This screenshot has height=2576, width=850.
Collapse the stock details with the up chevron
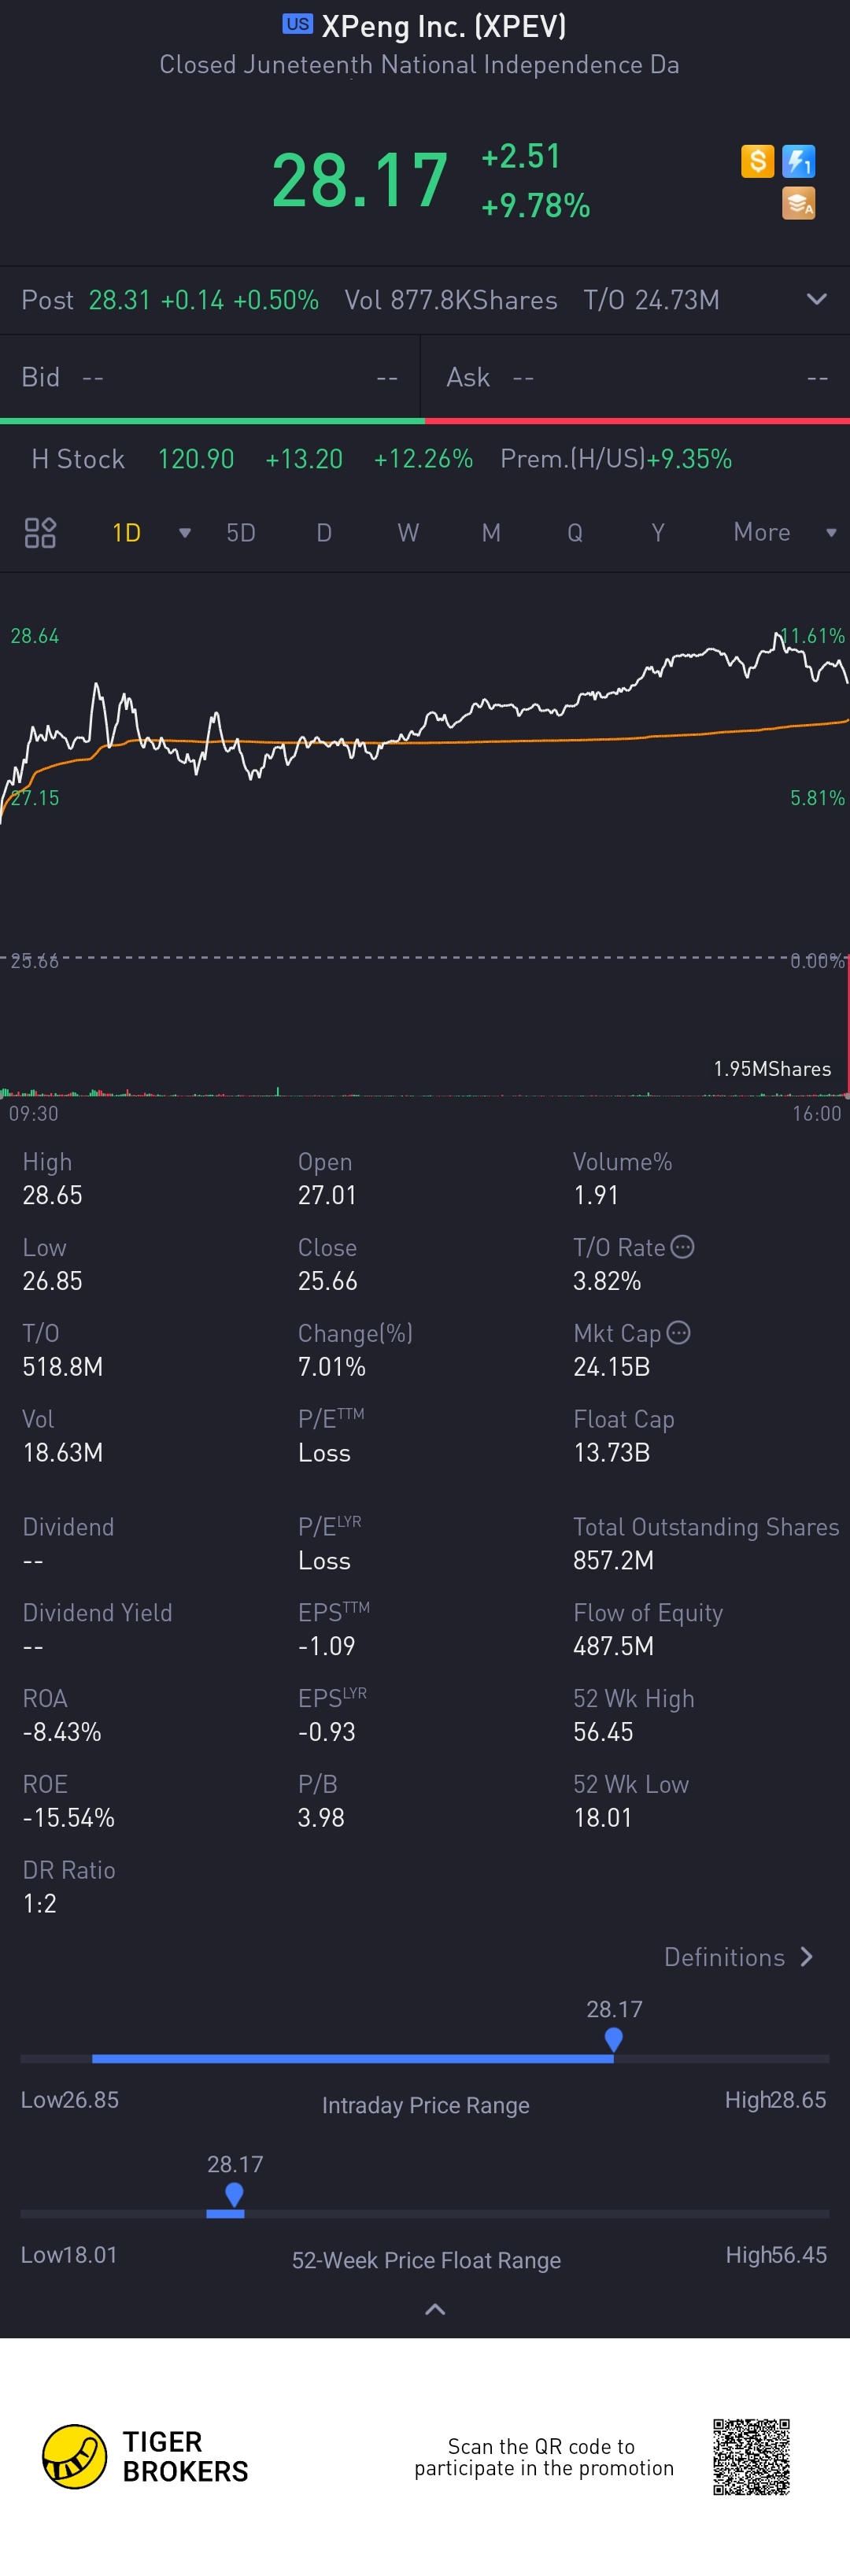pyautogui.click(x=435, y=2309)
